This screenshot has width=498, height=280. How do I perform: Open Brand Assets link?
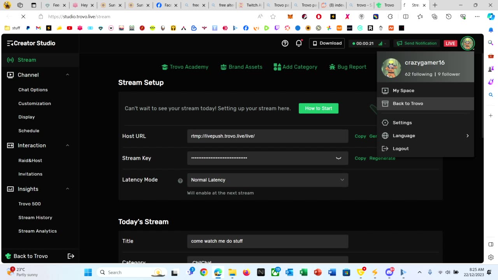click(241, 67)
